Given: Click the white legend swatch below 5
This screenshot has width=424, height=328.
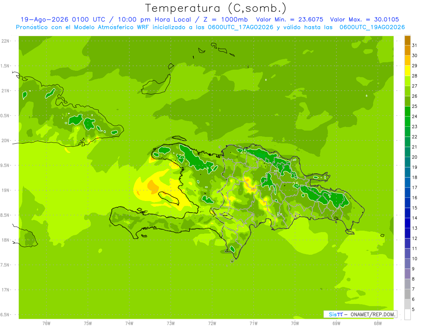Looking at the screenshot, I should (x=407, y=315).
